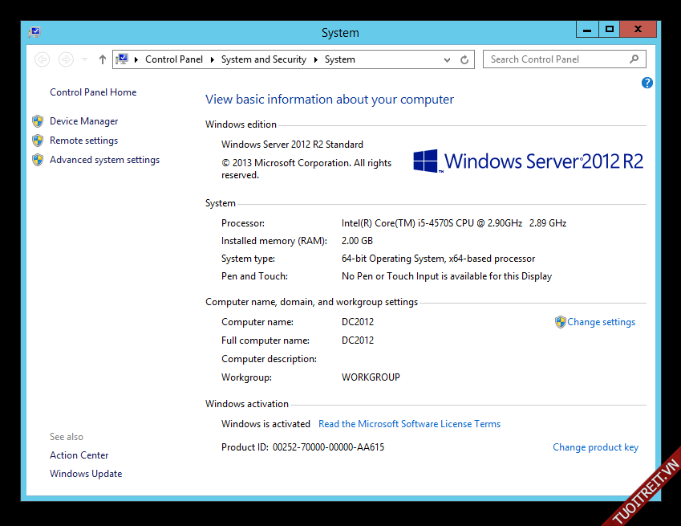Click Change product key
Viewport: 681px width, 526px height.
point(595,447)
